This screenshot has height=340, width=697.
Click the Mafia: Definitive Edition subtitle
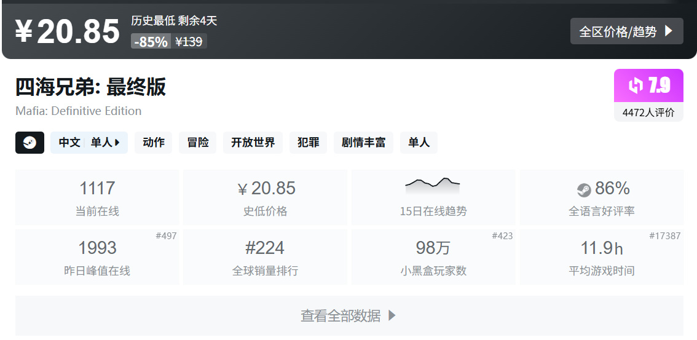[79, 111]
